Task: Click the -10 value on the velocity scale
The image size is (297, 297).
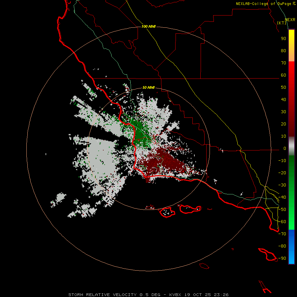Action: click(282, 161)
